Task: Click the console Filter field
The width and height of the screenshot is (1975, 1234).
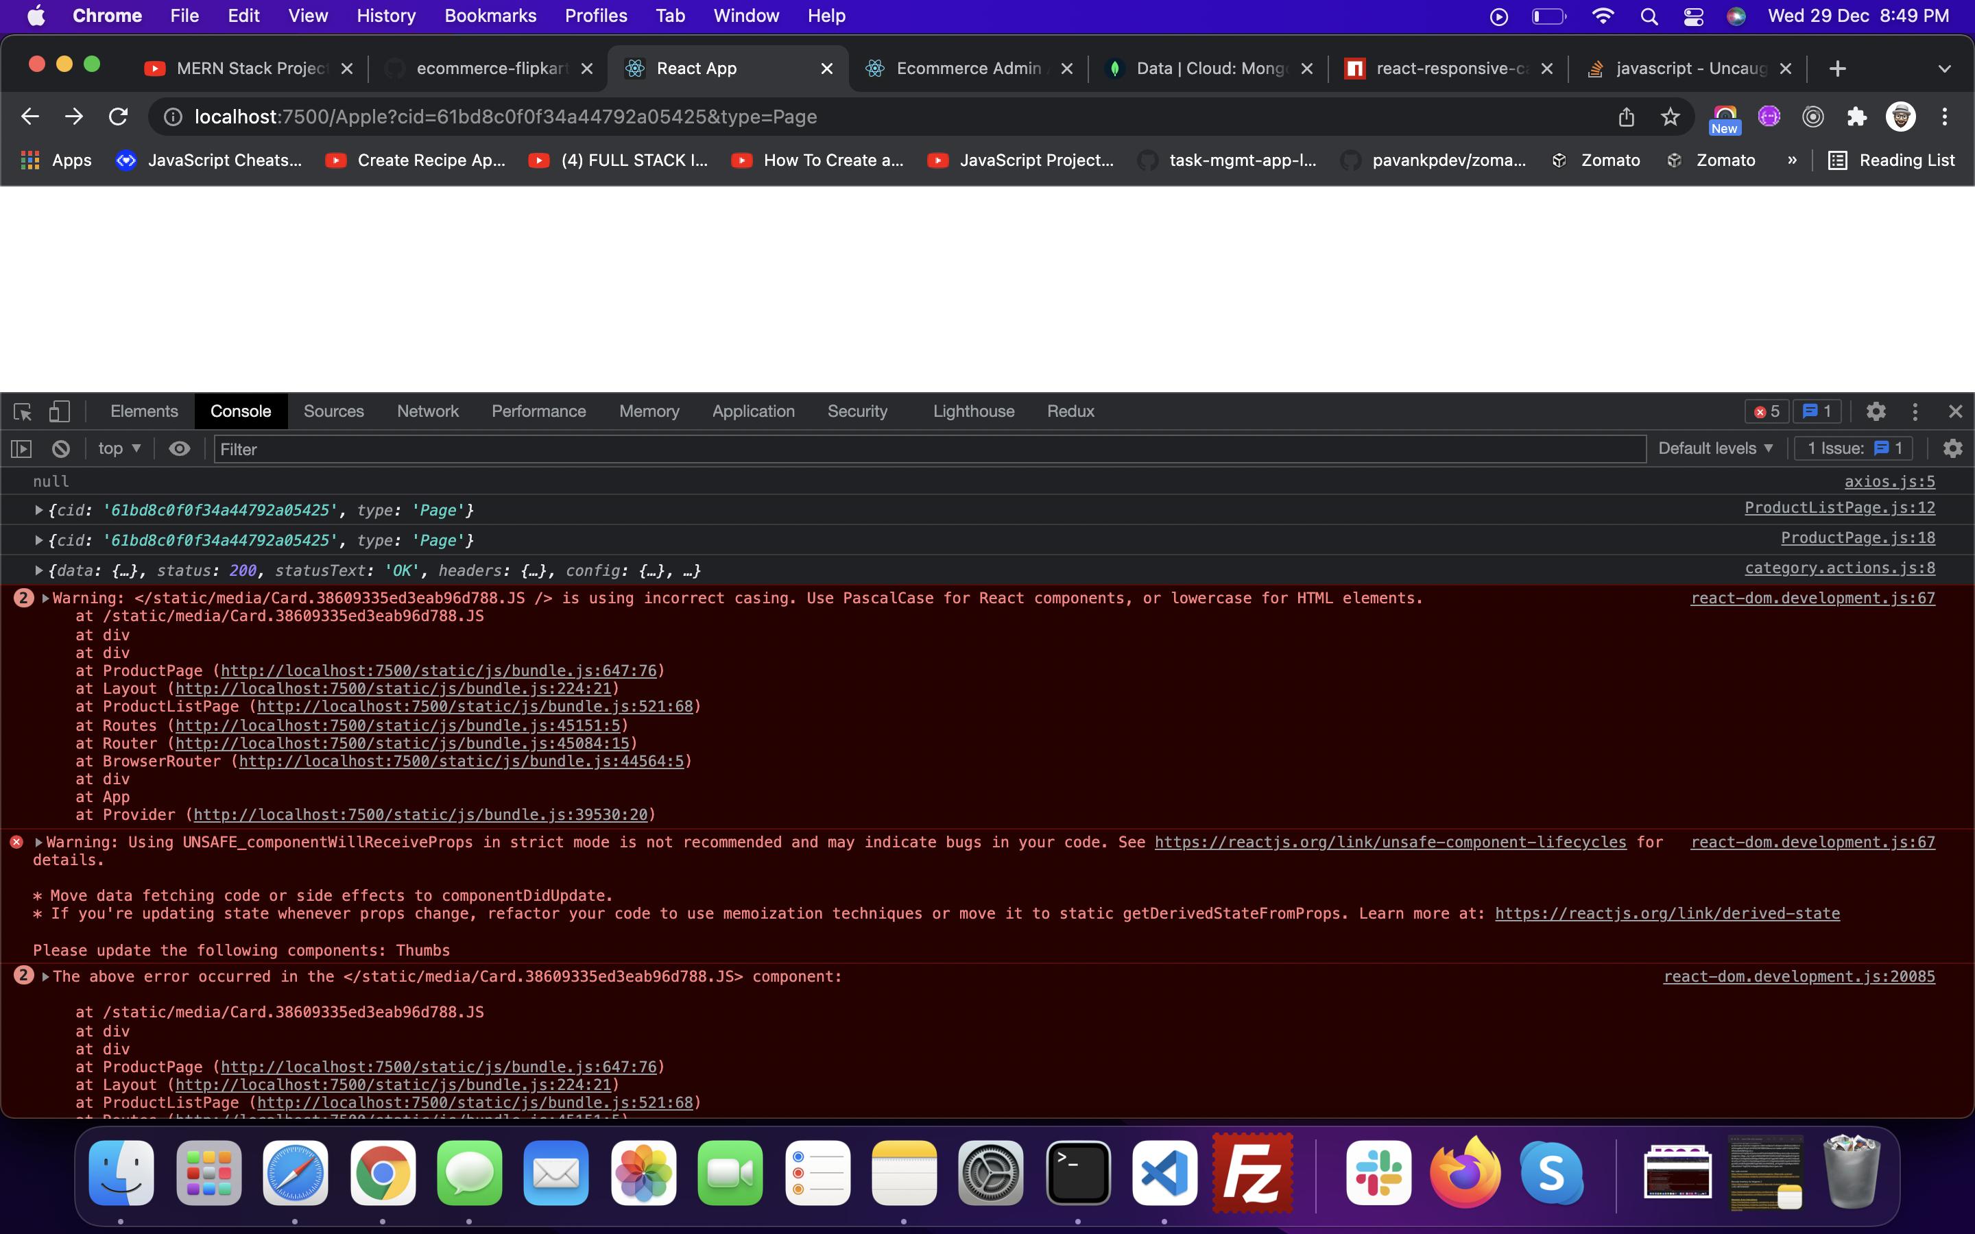Action: [x=930, y=449]
